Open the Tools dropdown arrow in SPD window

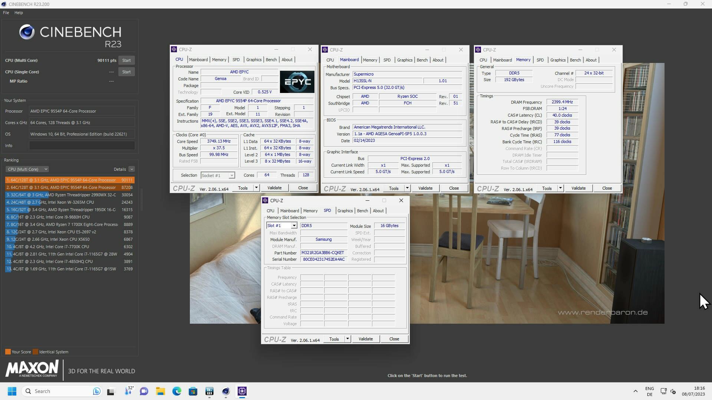[347, 339]
